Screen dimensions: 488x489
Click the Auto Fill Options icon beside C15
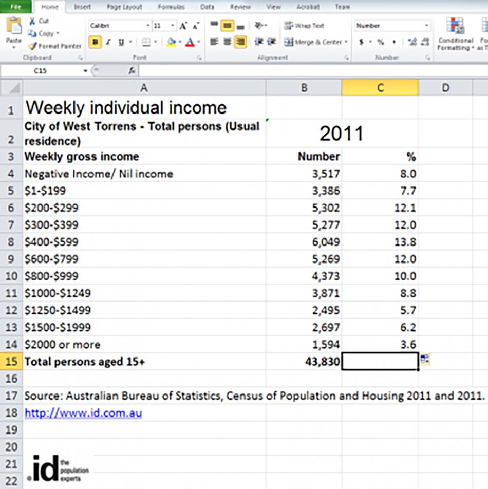(x=425, y=359)
